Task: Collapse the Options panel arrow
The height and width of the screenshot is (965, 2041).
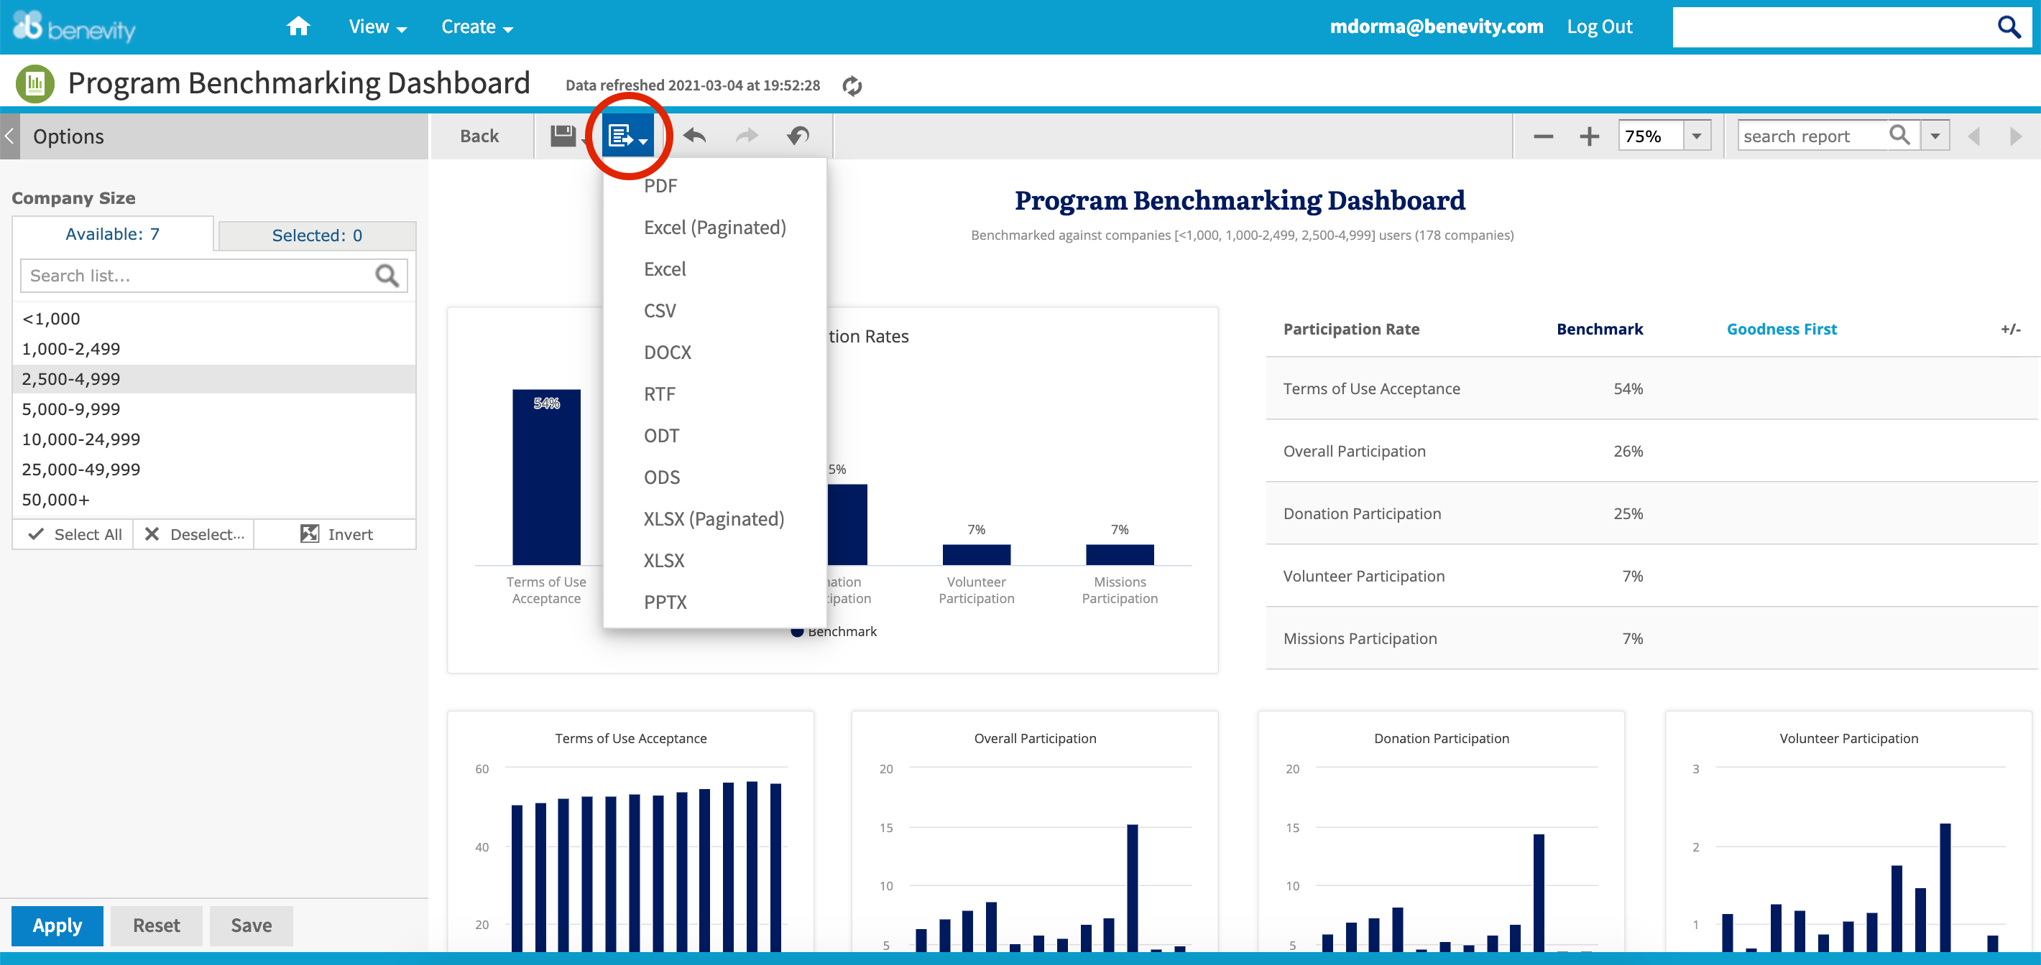Action: coord(9,136)
